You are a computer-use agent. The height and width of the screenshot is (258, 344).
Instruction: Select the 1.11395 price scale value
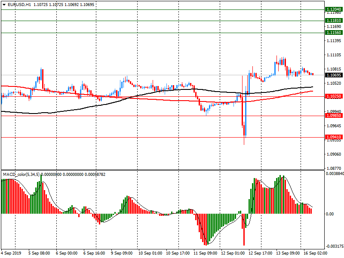coord(334,40)
